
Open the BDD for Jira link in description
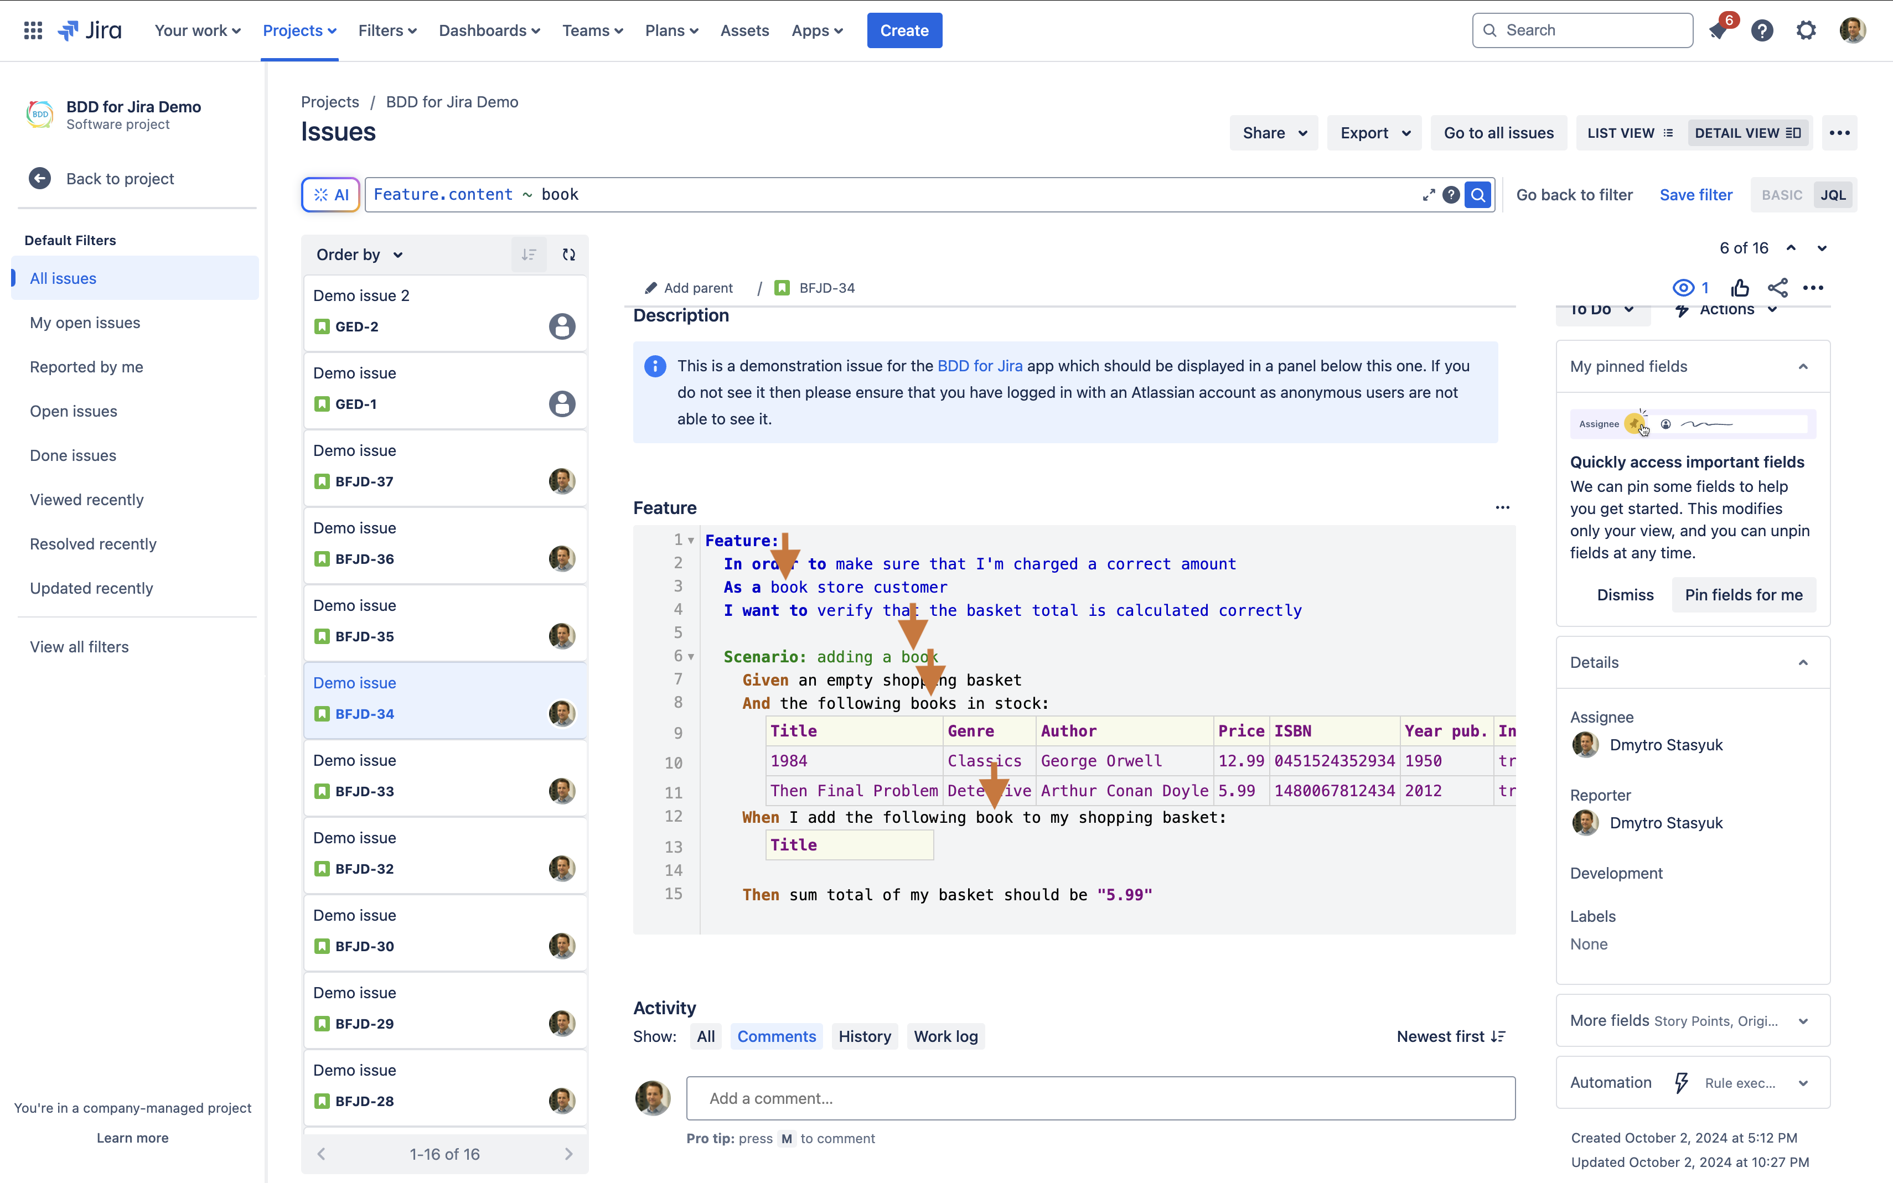click(980, 366)
